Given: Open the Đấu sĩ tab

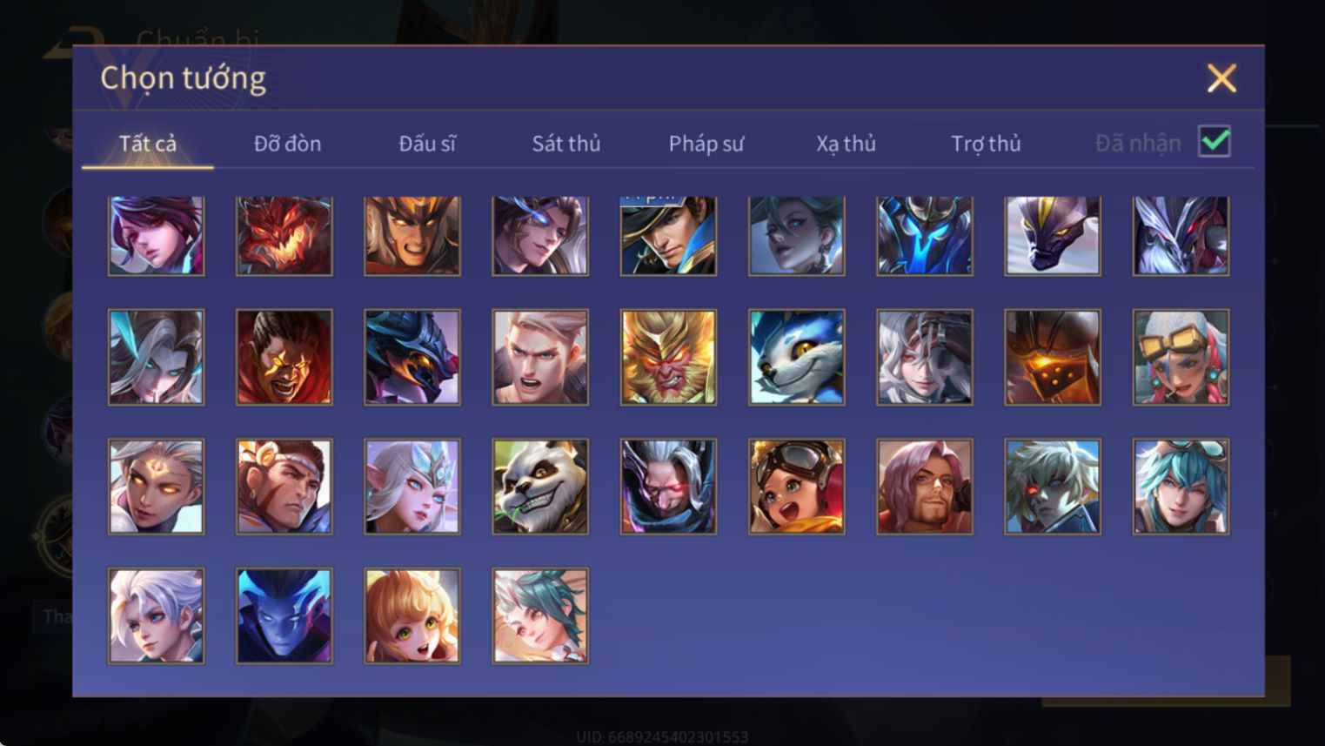Looking at the screenshot, I should click(x=427, y=144).
